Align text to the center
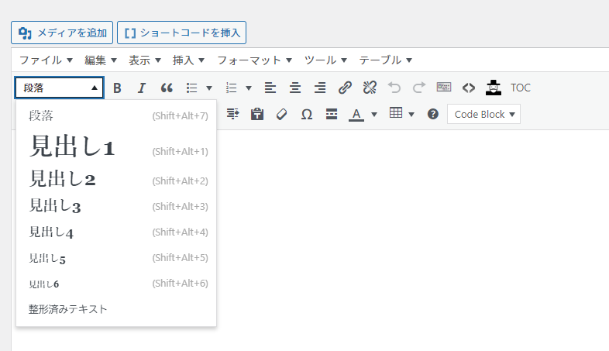The image size is (609, 351). [x=295, y=88]
